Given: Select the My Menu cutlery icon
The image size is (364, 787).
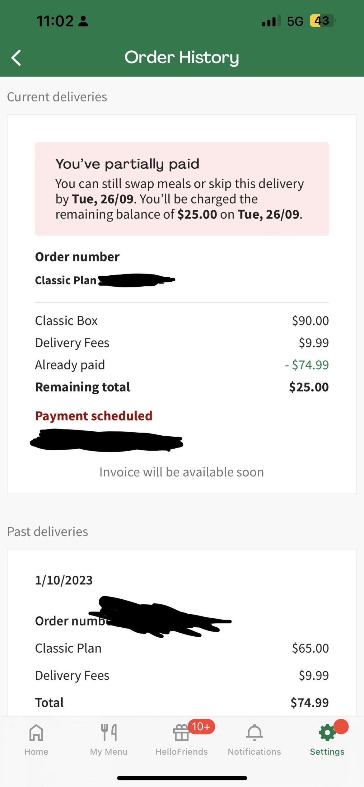Looking at the screenshot, I should pyautogui.click(x=108, y=732).
